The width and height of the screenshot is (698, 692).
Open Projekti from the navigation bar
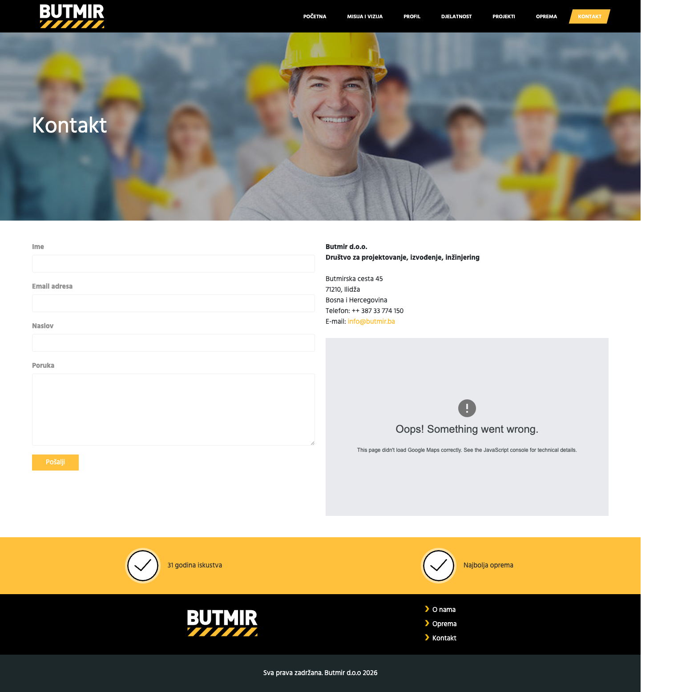504,16
